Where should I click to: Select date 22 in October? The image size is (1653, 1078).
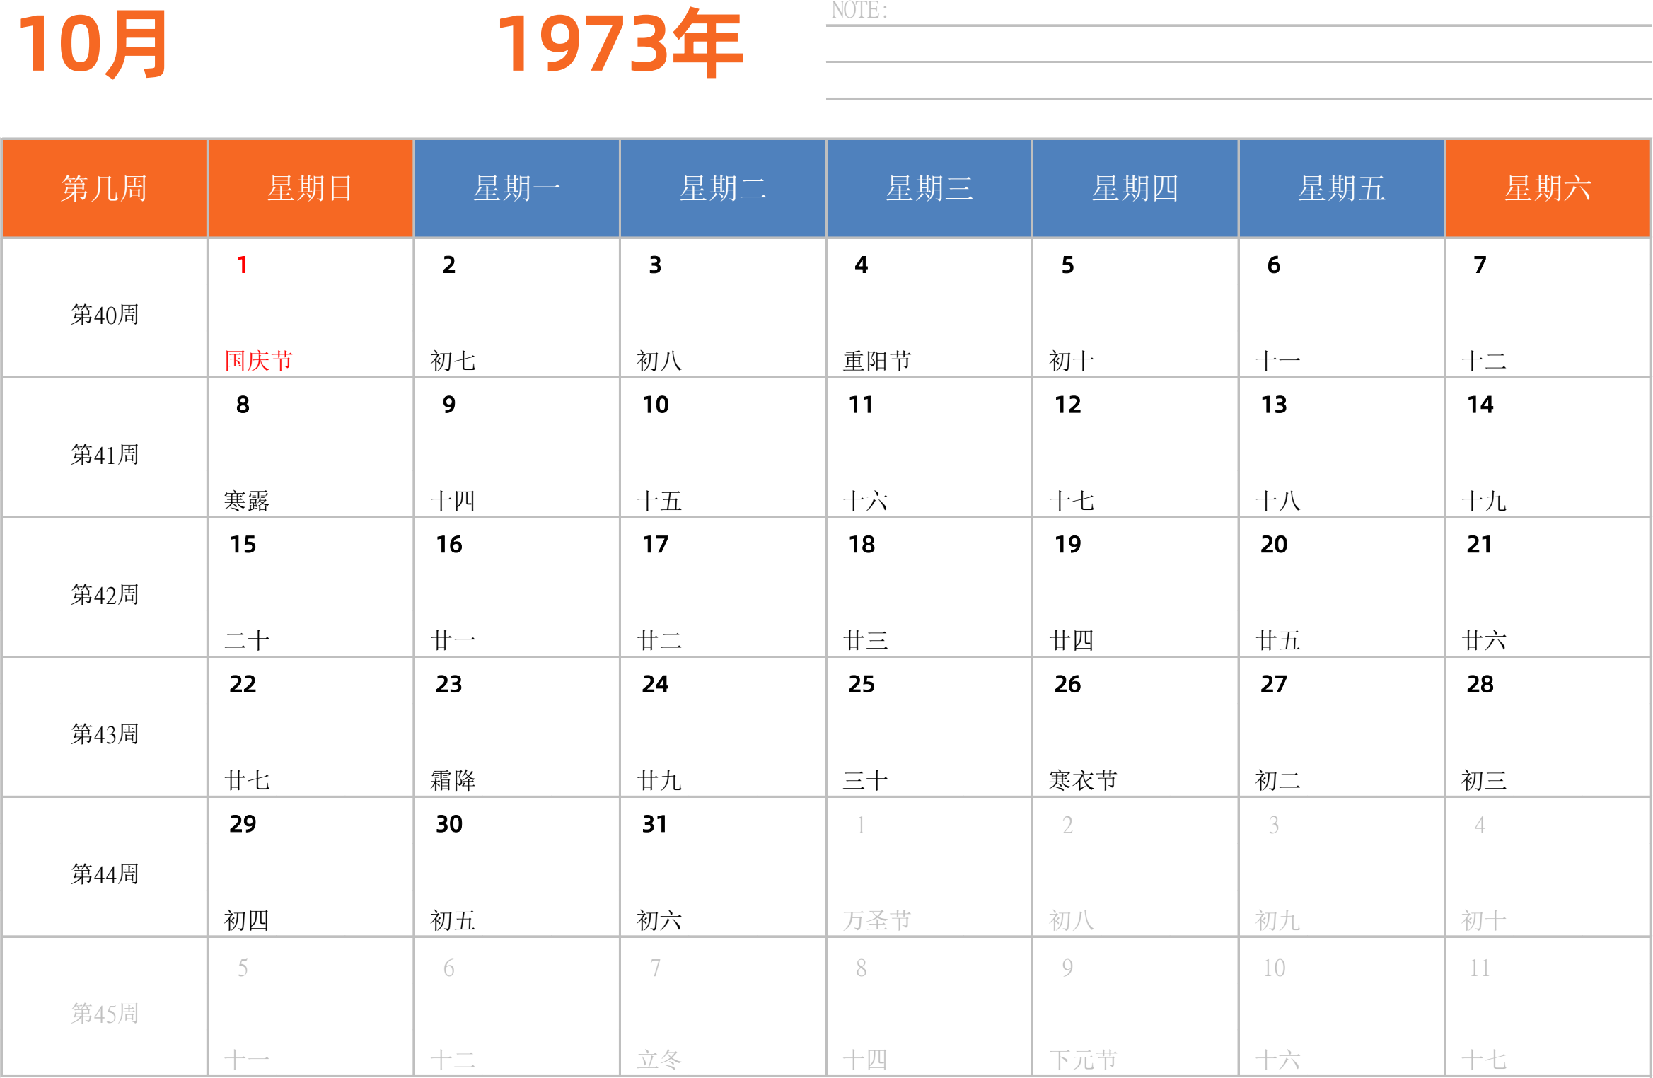coord(243,684)
